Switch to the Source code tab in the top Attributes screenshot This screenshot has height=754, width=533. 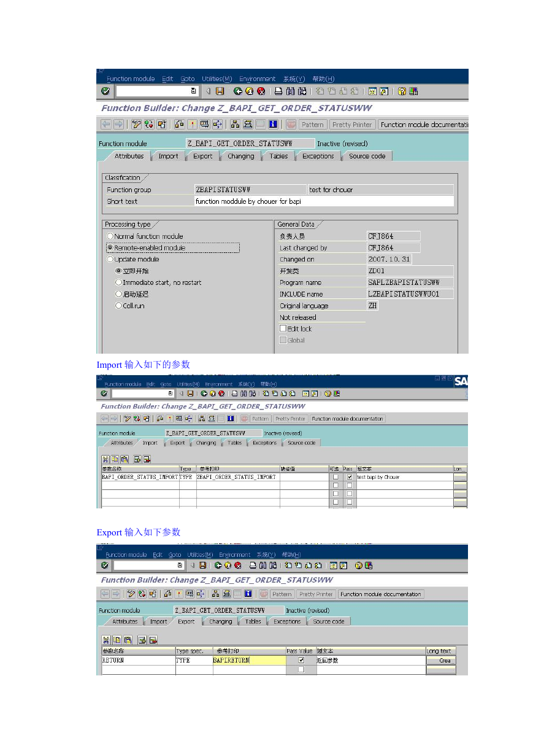click(x=367, y=156)
